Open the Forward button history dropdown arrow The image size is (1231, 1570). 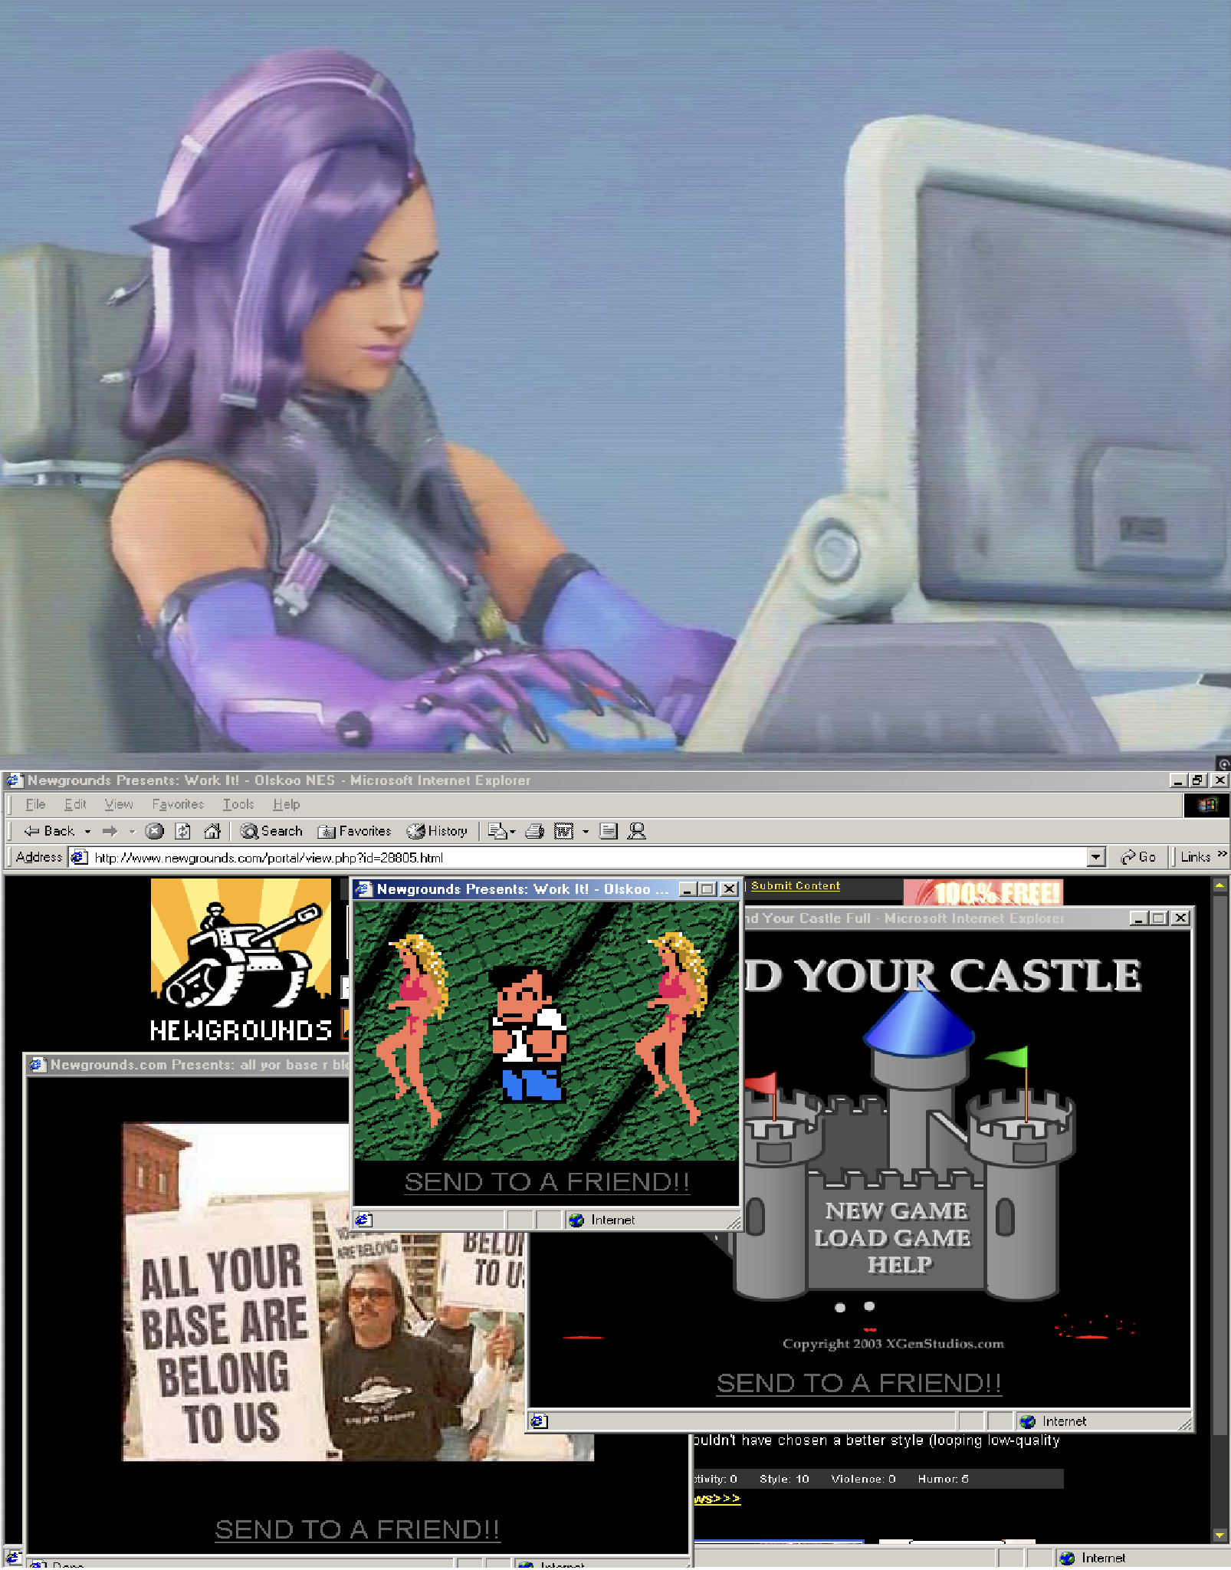click(x=132, y=831)
